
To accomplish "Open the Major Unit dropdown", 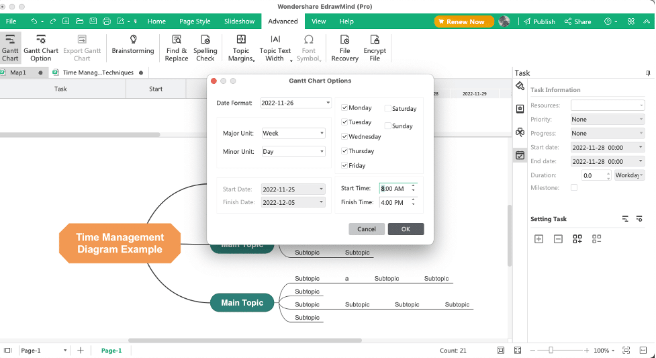I will [293, 133].
